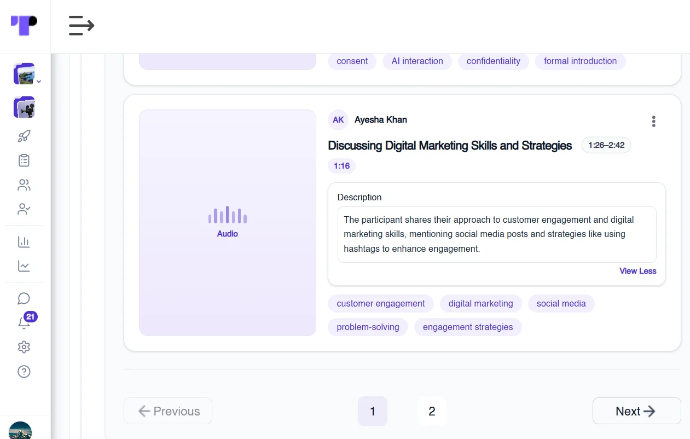Open the rocket launch icon
The image size is (690, 439).
(x=24, y=136)
